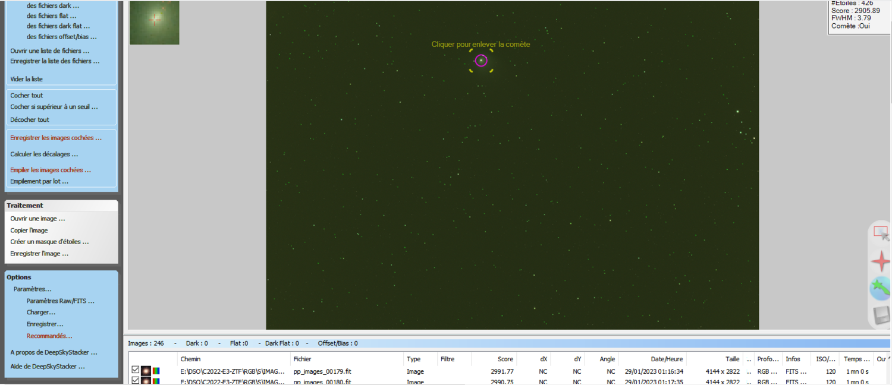Viewport: 892px width, 385px height.
Task: Sort list by the Score column header
Action: click(494, 359)
